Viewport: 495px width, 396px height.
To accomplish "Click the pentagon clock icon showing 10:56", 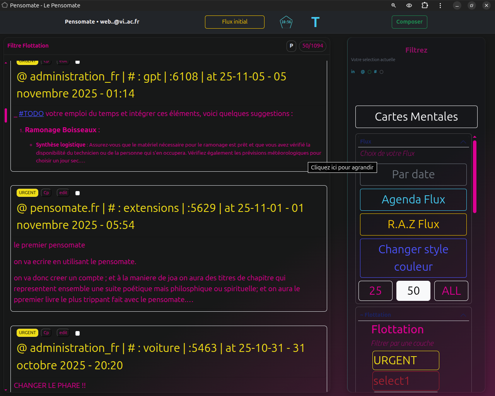I will [x=286, y=22].
